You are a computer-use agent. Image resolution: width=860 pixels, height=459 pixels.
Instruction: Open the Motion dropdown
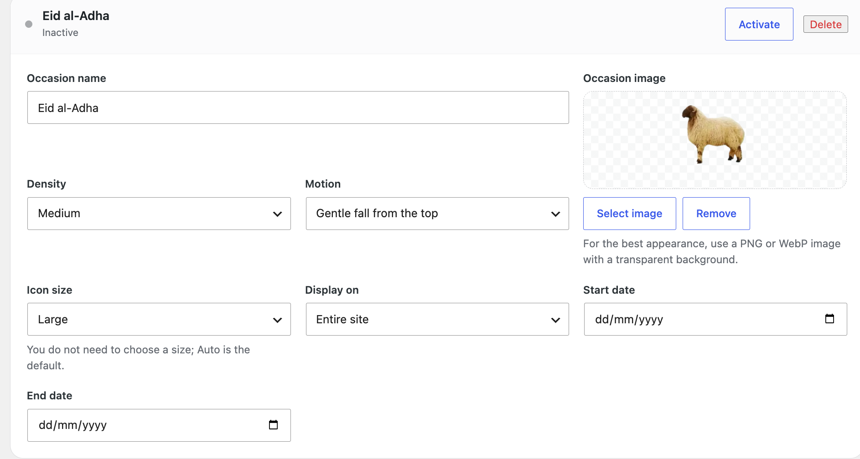tap(437, 214)
